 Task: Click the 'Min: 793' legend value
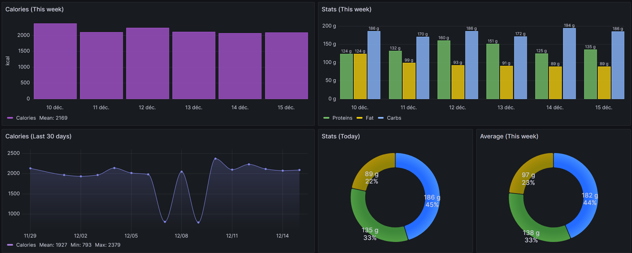click(x=81, y=245)
